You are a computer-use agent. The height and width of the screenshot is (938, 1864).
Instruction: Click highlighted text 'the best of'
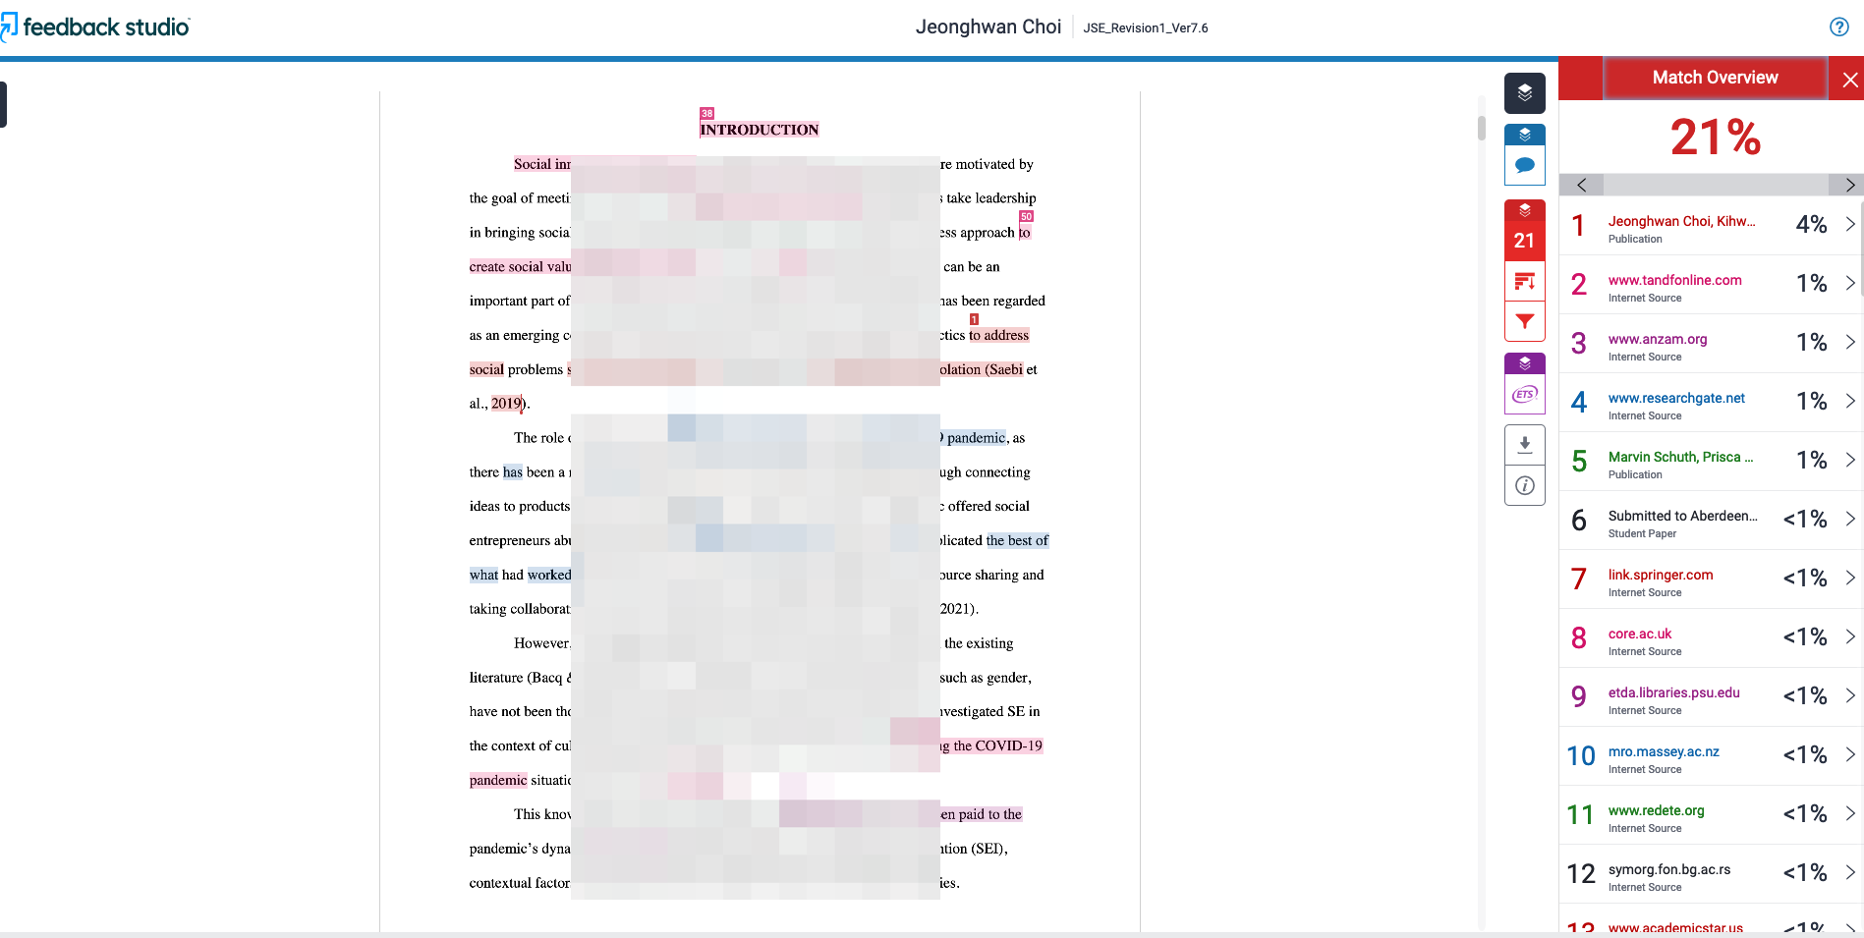click(1017, 540)
